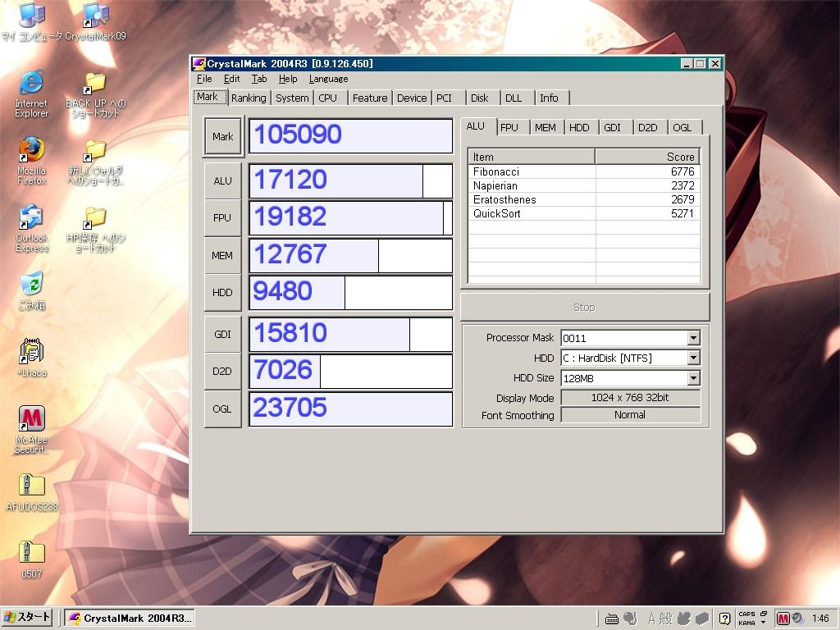Click the McAfee icon in system tray
840x630 pixels.
(x=783, y=618)
